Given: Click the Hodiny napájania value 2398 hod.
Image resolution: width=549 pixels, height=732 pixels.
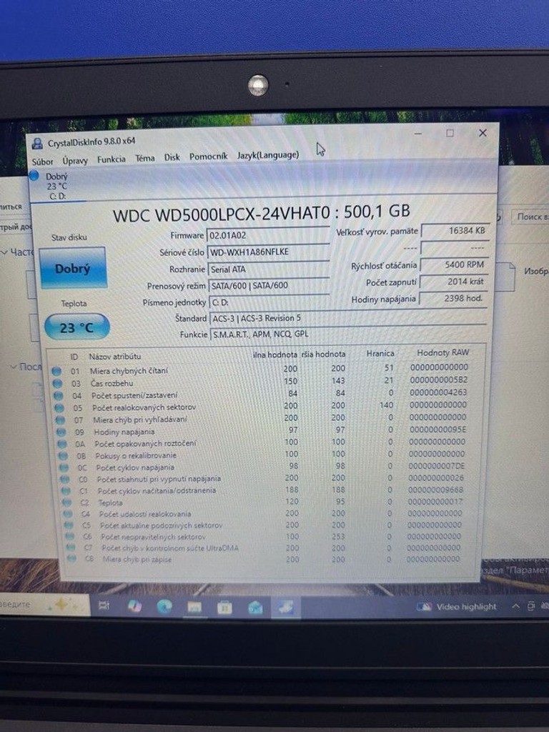Looking at the screenshot, I should click(x=452, y=298).
